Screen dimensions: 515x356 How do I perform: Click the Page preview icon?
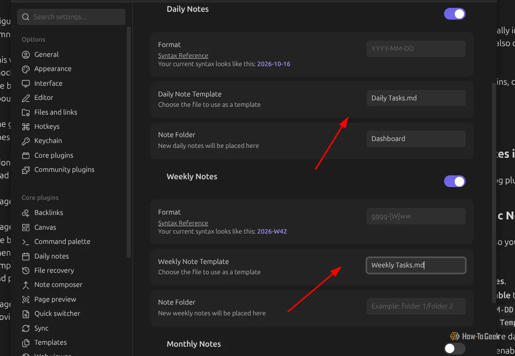25,299
